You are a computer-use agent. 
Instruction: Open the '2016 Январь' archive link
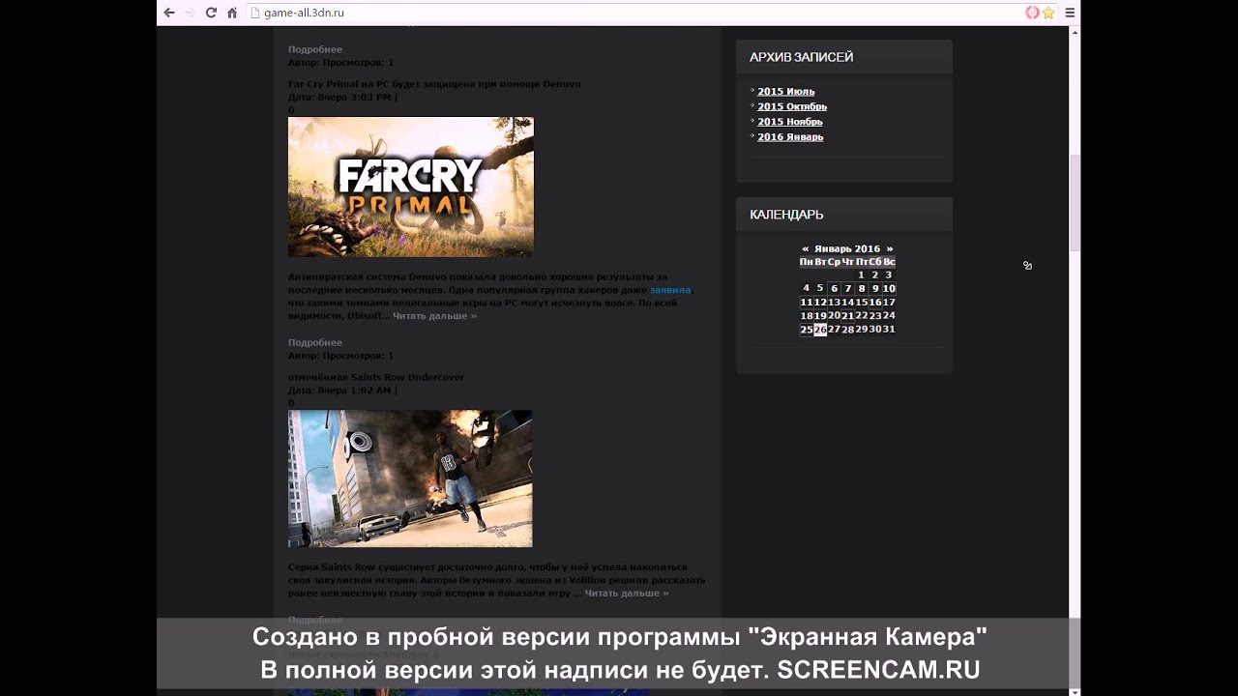[790, 137]
